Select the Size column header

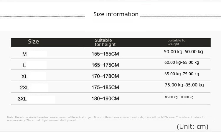tap(33, 41)
